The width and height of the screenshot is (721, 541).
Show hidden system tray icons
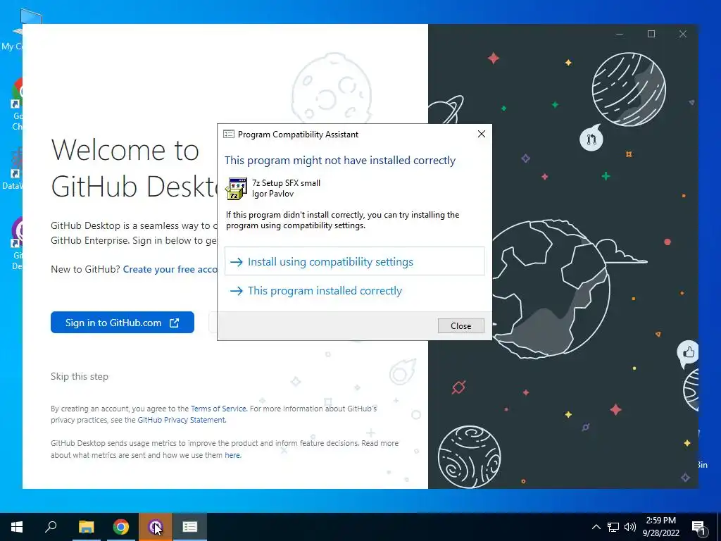[x=596, y=527]
